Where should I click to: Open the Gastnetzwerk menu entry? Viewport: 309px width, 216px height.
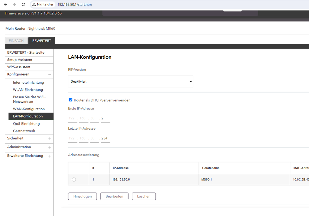(x=24, y=131)
